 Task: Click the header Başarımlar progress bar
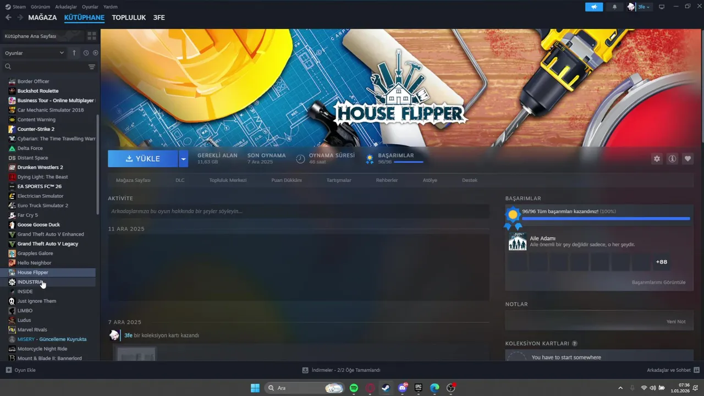[409, 162]
